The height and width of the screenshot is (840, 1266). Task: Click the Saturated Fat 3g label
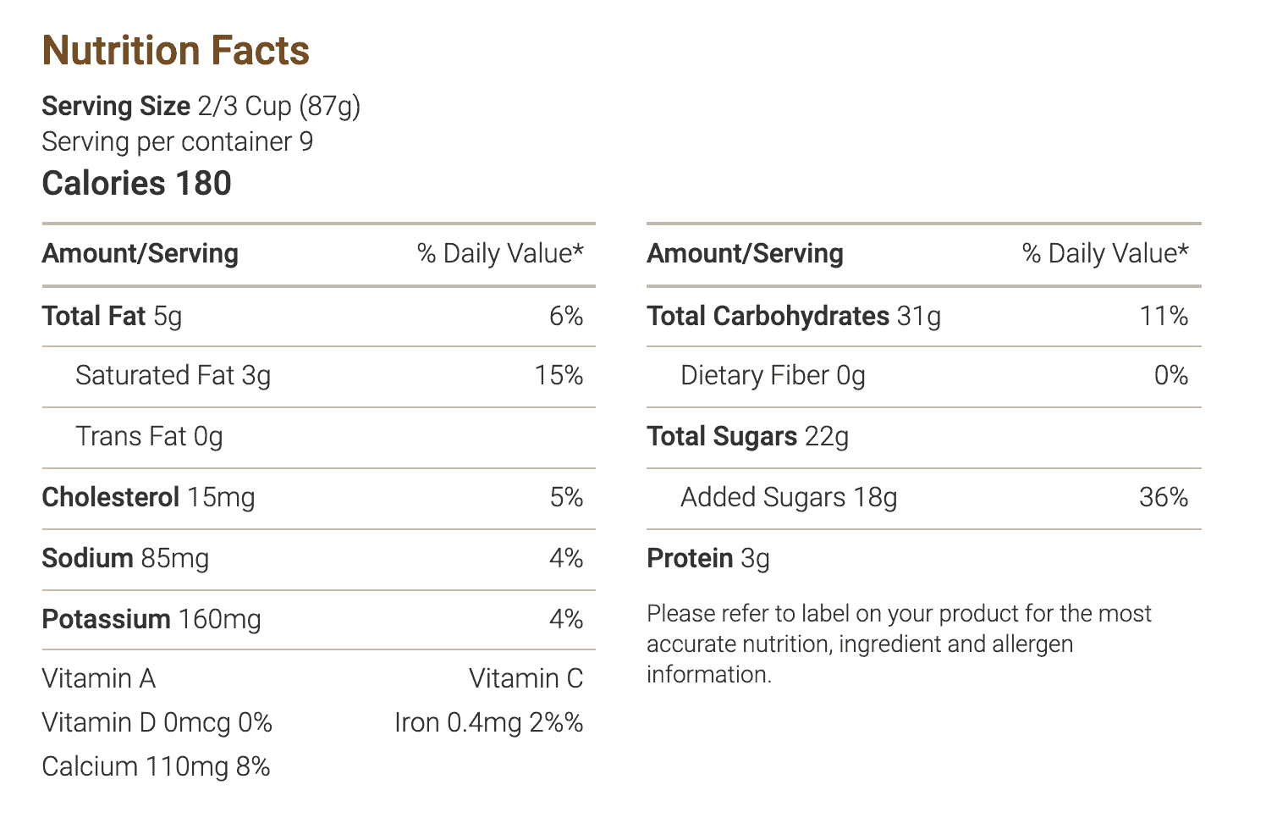(173, 376)
